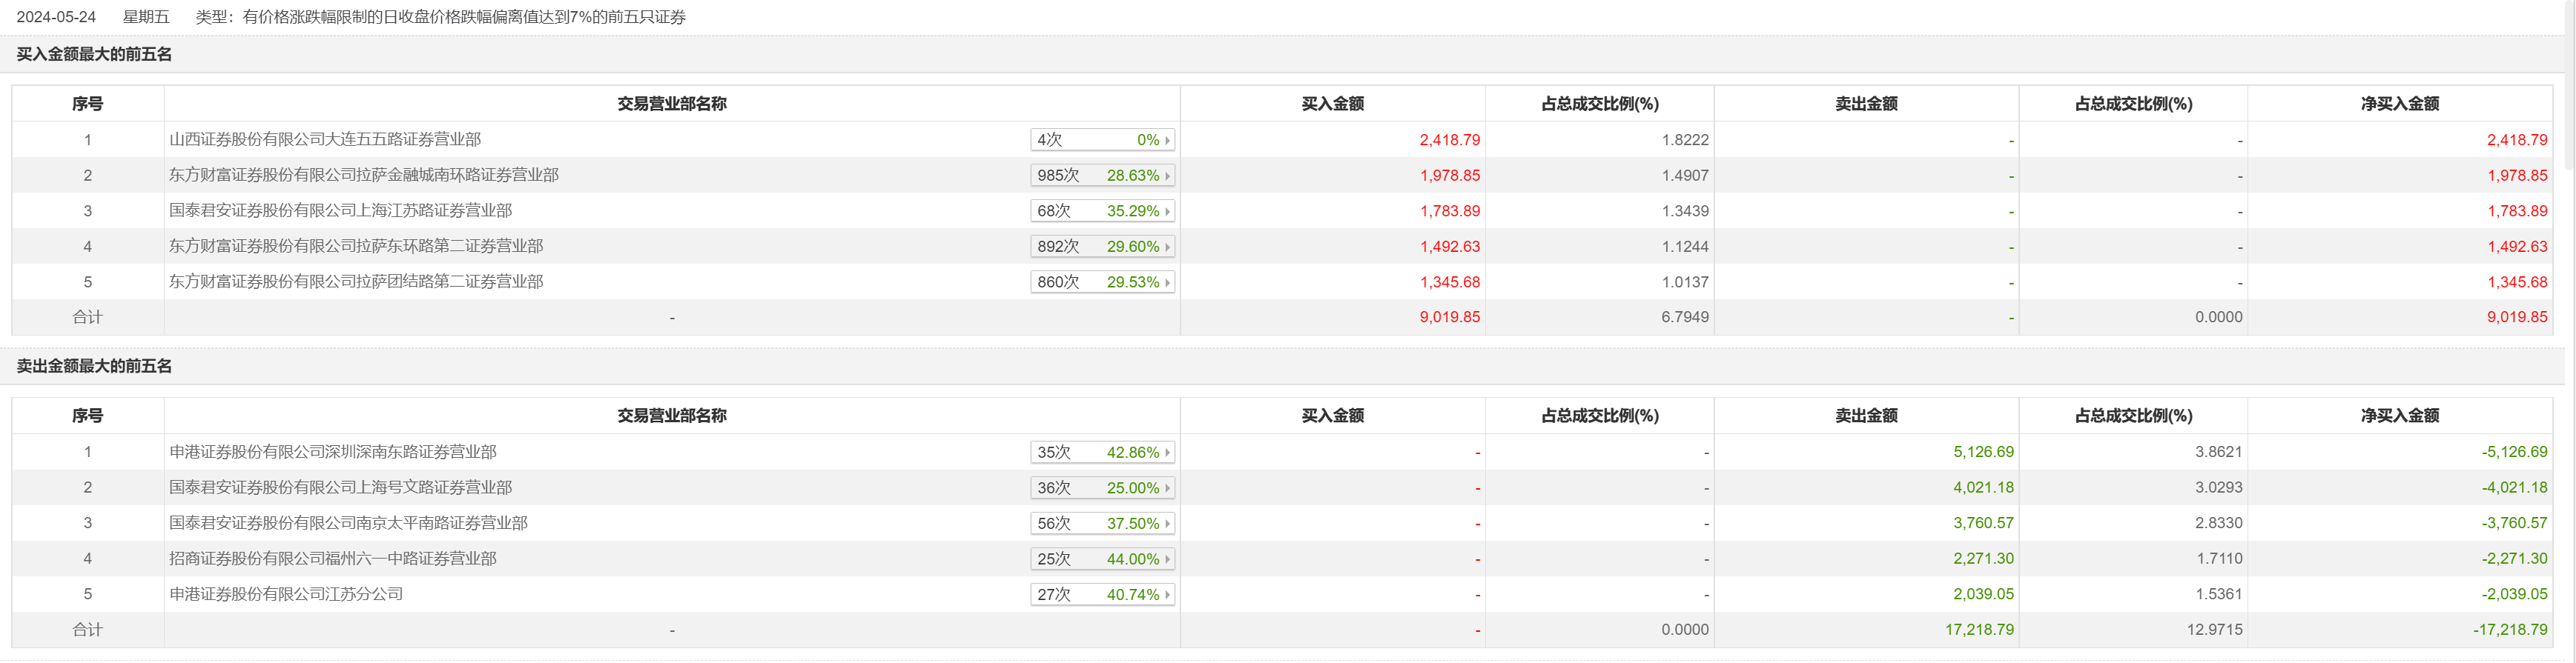The height and width of the screenshot is (663, 2576).
Task: Expand the 25次 44.00% dropdown
Action: (1102, 559)
